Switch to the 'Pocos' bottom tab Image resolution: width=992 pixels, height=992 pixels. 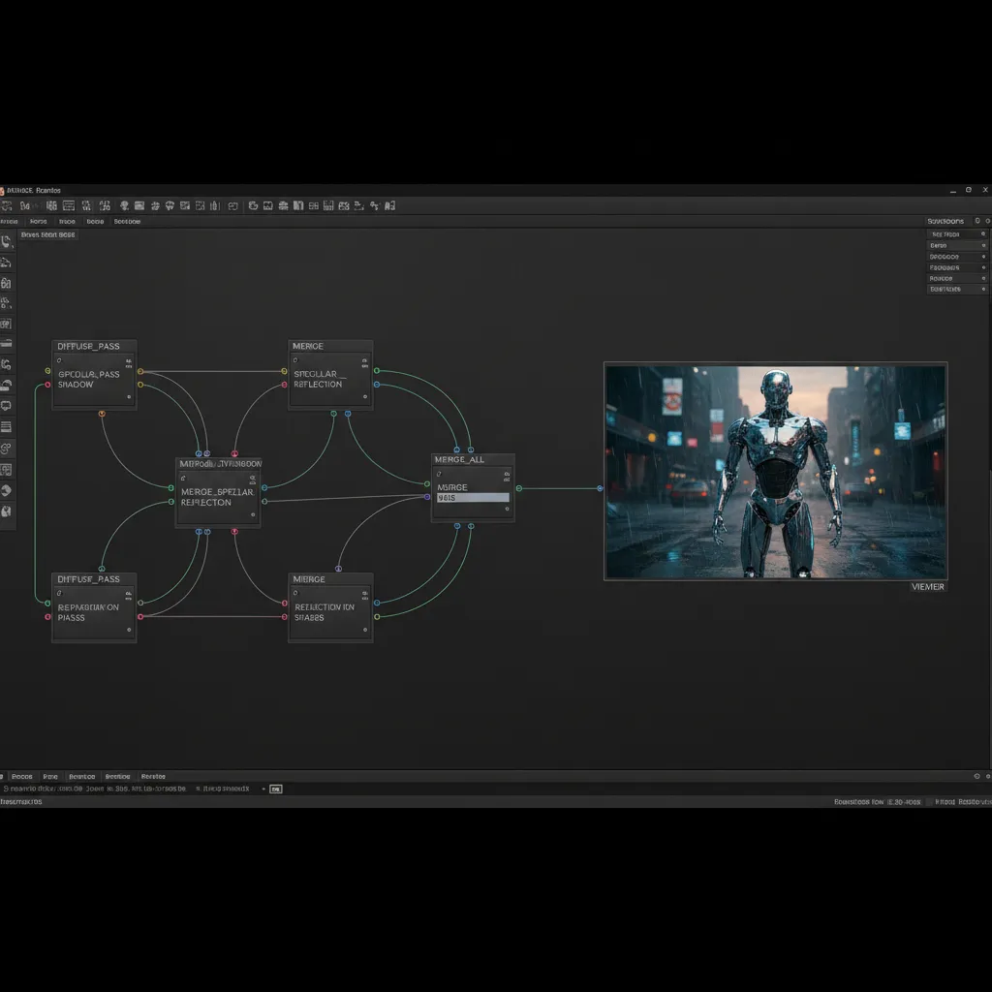click(22, 776)
